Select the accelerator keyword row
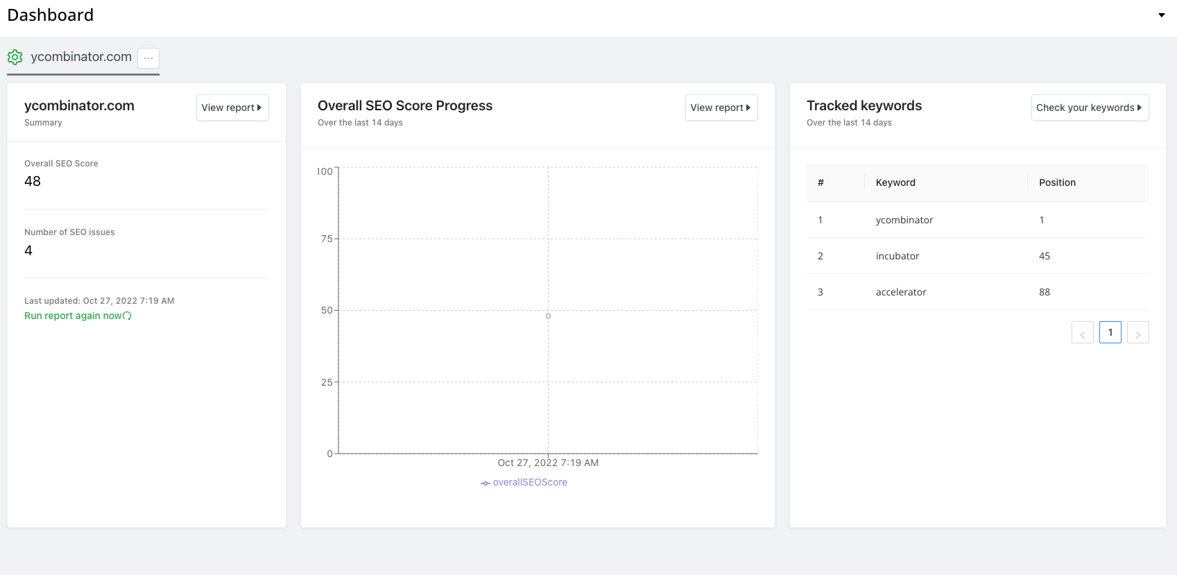The width and height of the screenshot is (1177, 575). click(978, 292)
